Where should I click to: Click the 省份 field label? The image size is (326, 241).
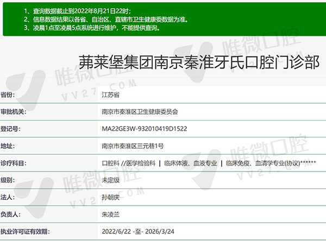click(x=8, y=95)
